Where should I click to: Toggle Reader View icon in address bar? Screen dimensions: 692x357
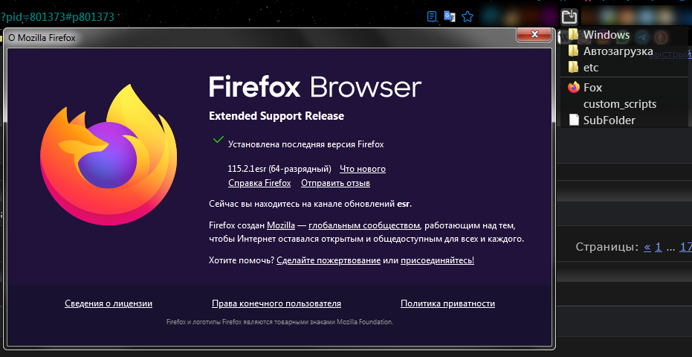point(432,17)
